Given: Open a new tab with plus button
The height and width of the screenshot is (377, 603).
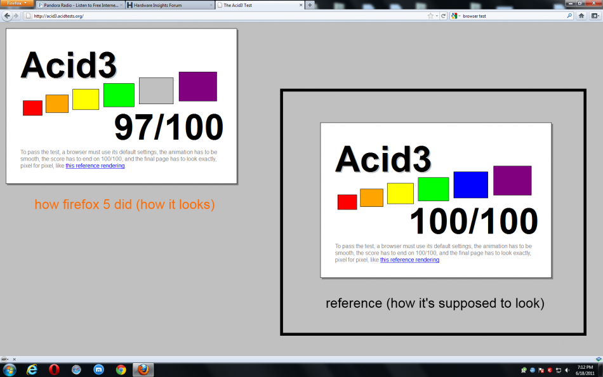Looking at the screenshot, I should pyautogui.click(x=310, y=5).
